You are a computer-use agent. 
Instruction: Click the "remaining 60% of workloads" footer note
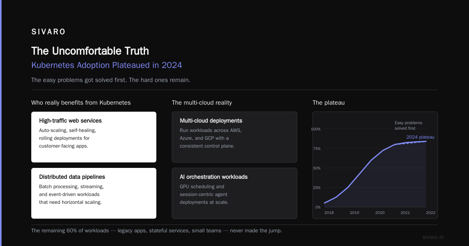[x=157, y=231]
